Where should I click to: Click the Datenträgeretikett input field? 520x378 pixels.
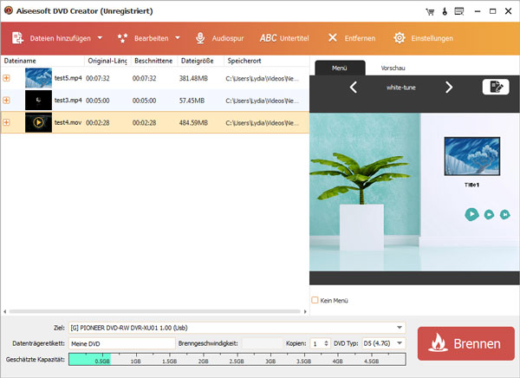click(x=121, y=343)
